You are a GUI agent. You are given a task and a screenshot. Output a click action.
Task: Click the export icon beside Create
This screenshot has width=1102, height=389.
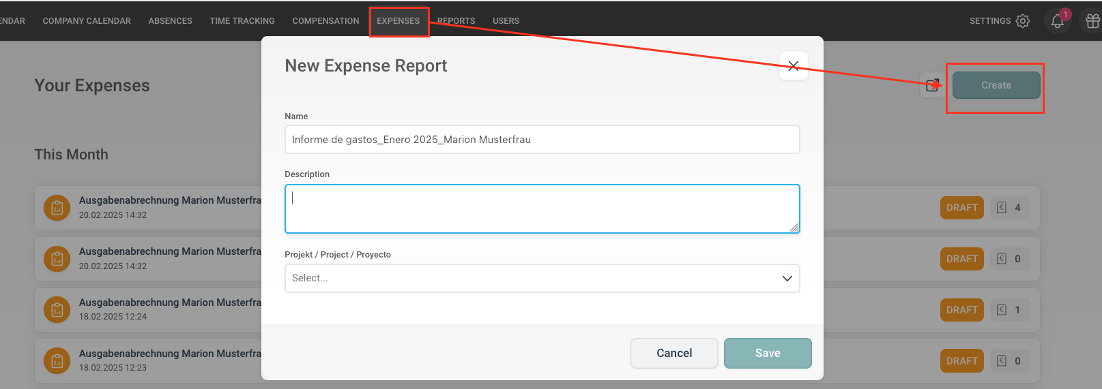[932, 85]
